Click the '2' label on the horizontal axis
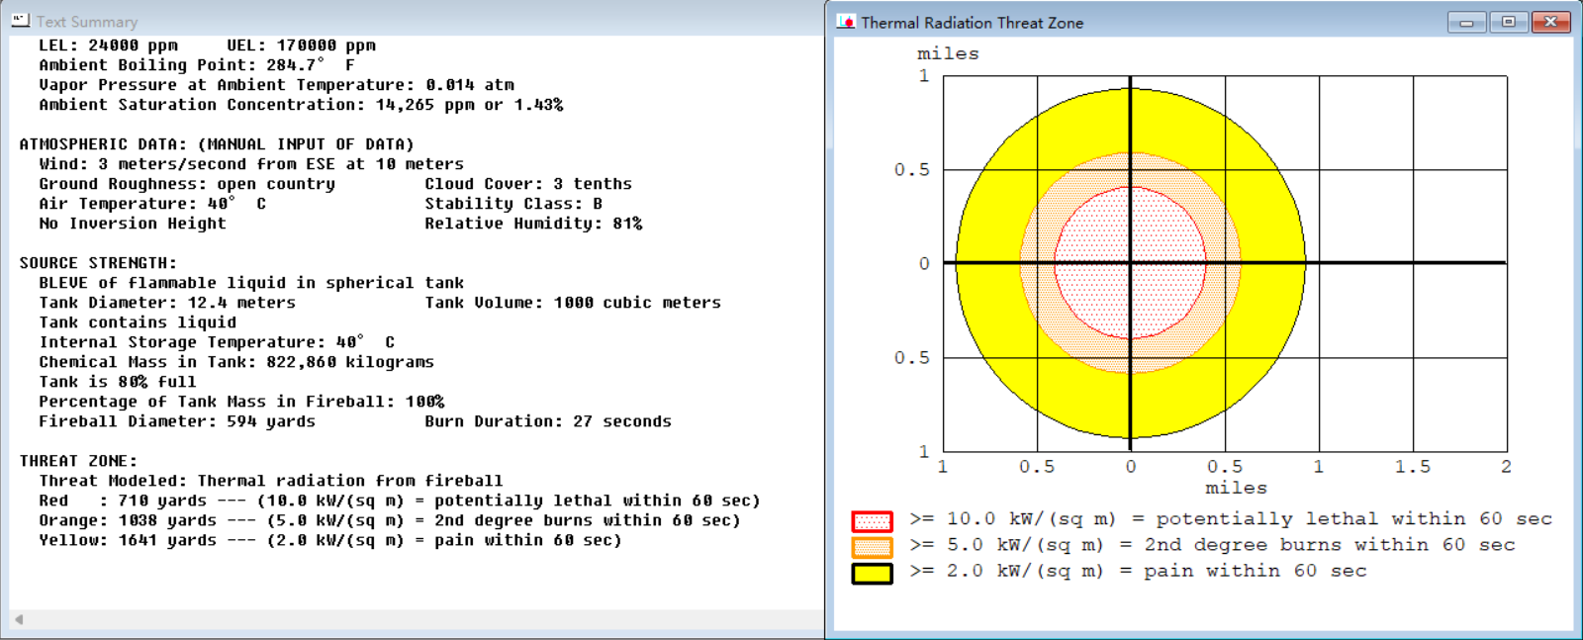 pos(1506,467)
